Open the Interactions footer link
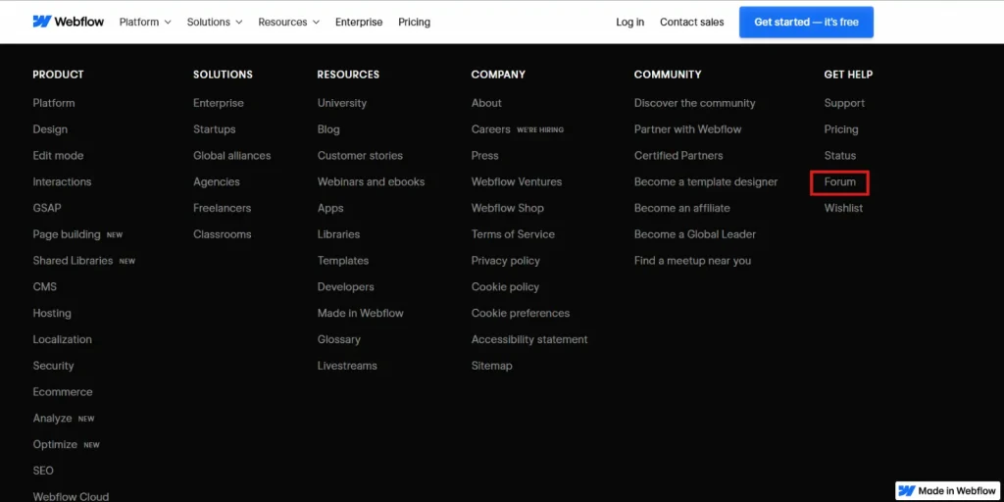1004x502 pixels. (x=62, y=181)
